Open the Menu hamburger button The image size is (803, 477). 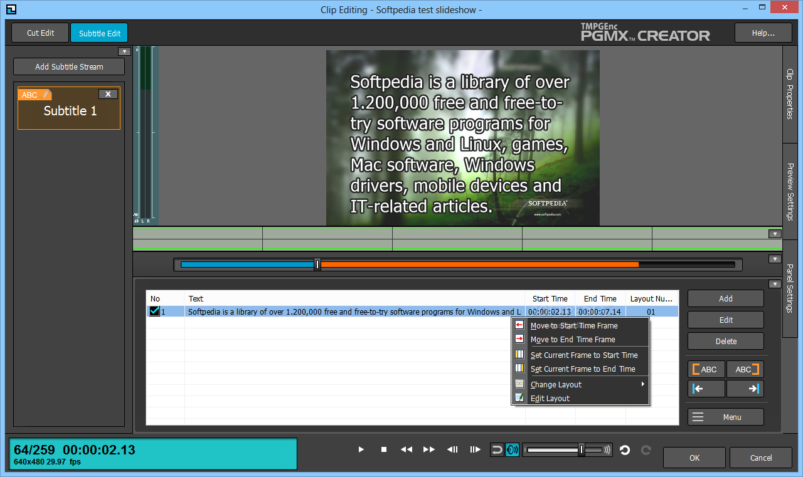tap(726, 417)
